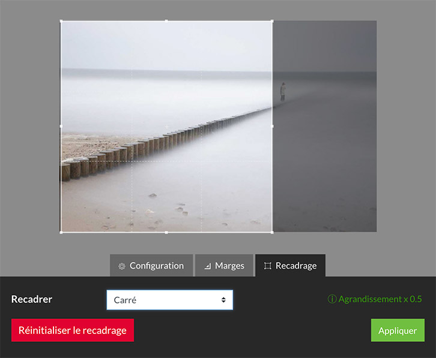
Task: Click the gear icon on Configuration tab
Action: (122, 266)
